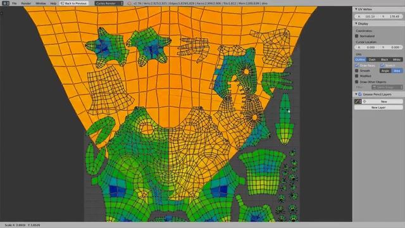The height and width of the screenshot is (228, 405).
Task: Enable Draw Other Objects checkbox
Action: tap(357, 82)
